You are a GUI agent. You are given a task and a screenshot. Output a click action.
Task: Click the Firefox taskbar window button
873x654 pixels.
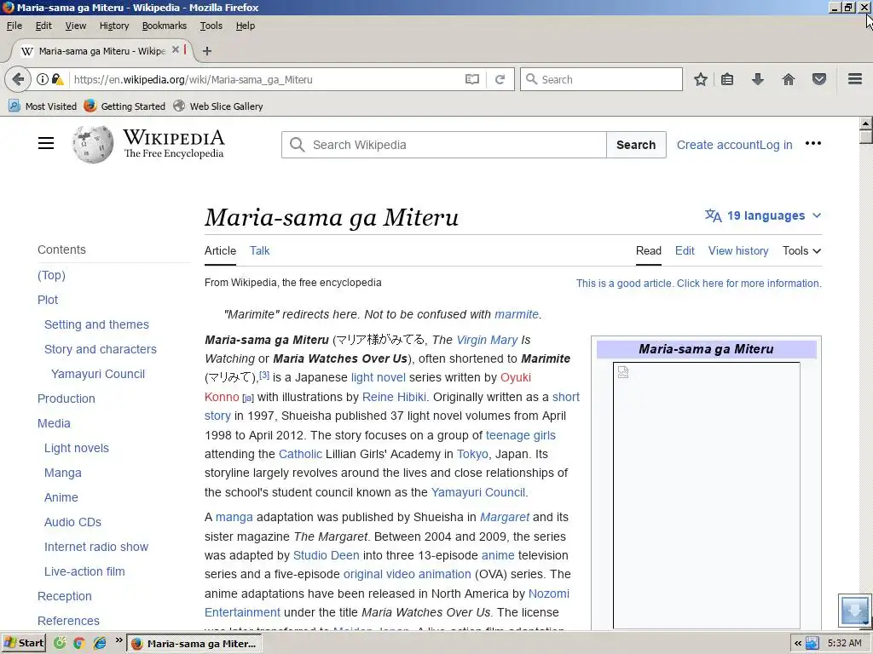[194, 644]
